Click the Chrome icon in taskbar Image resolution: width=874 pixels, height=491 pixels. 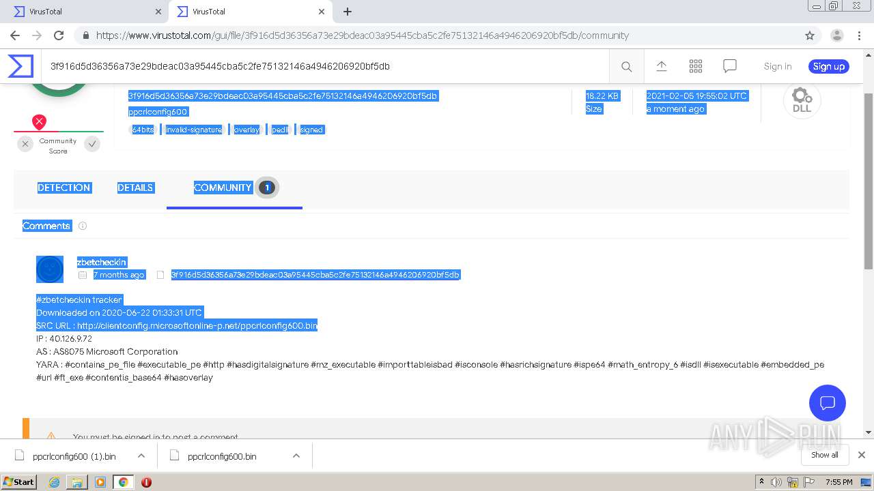pyautogui.click(x=123, y=482)
